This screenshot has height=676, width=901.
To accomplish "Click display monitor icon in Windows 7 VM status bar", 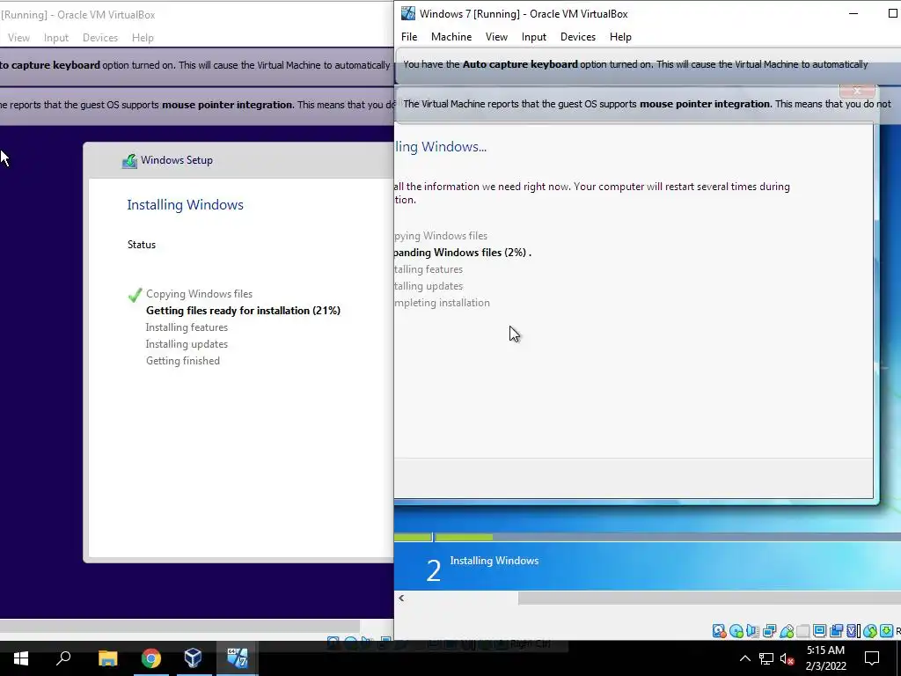I will (819, 631).
